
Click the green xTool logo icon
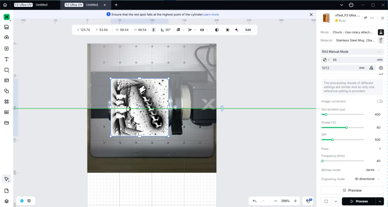(7, 17)
